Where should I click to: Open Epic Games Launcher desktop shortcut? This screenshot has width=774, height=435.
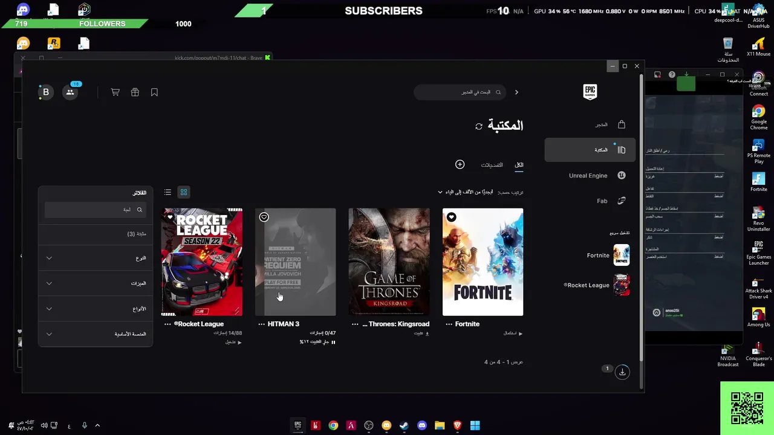(x=758, y=253)
